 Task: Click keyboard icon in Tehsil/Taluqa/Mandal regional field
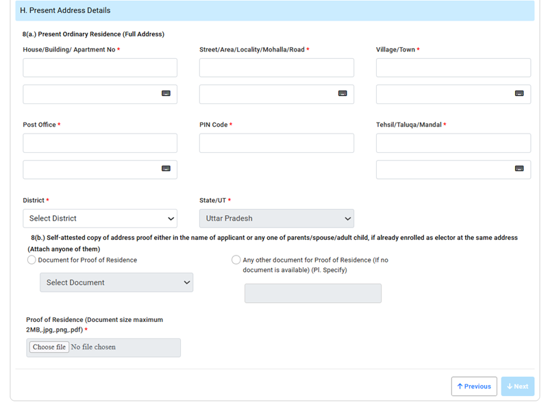point(519,169)
